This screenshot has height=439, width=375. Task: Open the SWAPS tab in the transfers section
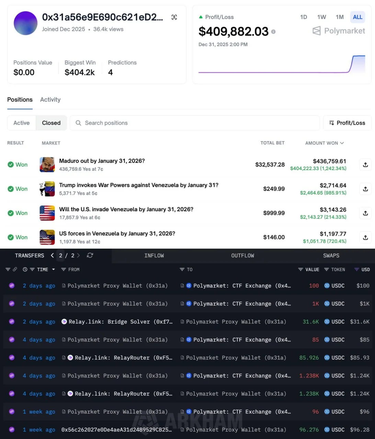click(331, 256)
